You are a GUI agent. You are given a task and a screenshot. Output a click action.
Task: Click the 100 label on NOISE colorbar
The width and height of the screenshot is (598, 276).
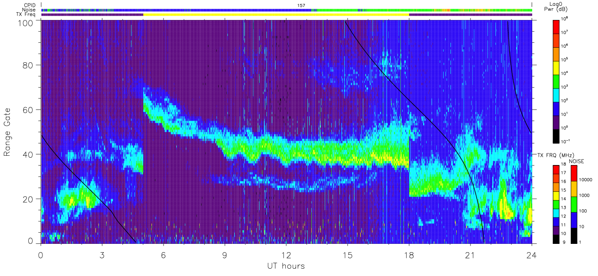(x=582, y=211)
